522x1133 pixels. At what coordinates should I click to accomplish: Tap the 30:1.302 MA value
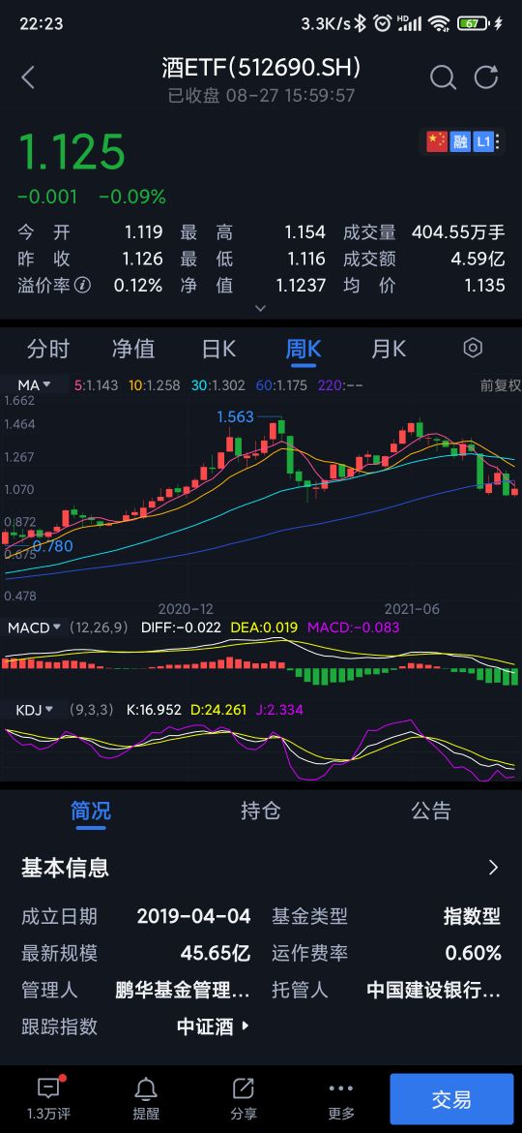click(x=217, y=385)
